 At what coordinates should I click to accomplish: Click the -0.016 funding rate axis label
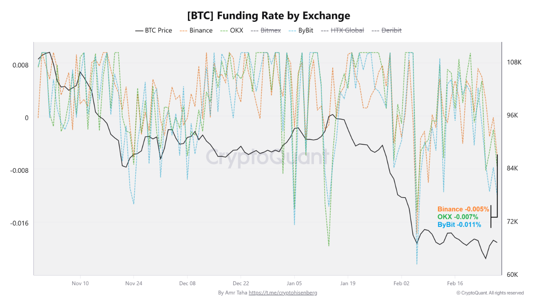(x=19, y=223)
